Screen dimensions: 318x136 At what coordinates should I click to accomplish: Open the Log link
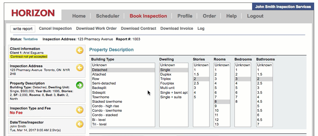tap(201, 28)
